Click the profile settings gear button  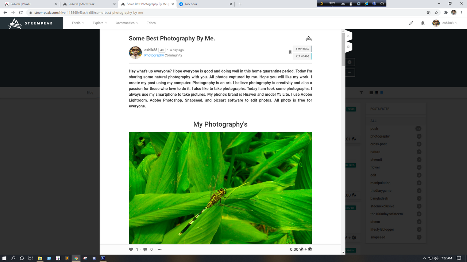pyautogui.click(x=350, y=62)
